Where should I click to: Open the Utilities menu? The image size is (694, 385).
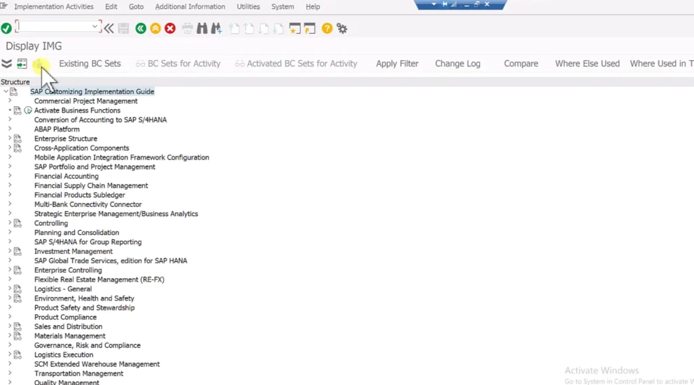click(x=248, y=7)
